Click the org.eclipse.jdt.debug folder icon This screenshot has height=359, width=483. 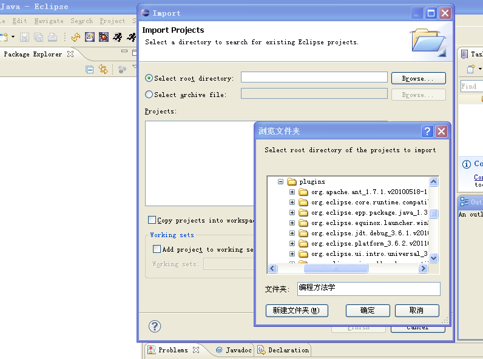pos(303,233)
